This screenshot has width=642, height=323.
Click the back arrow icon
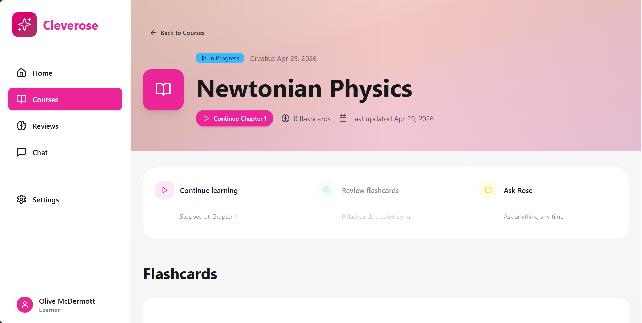click(x=153, y=33)
